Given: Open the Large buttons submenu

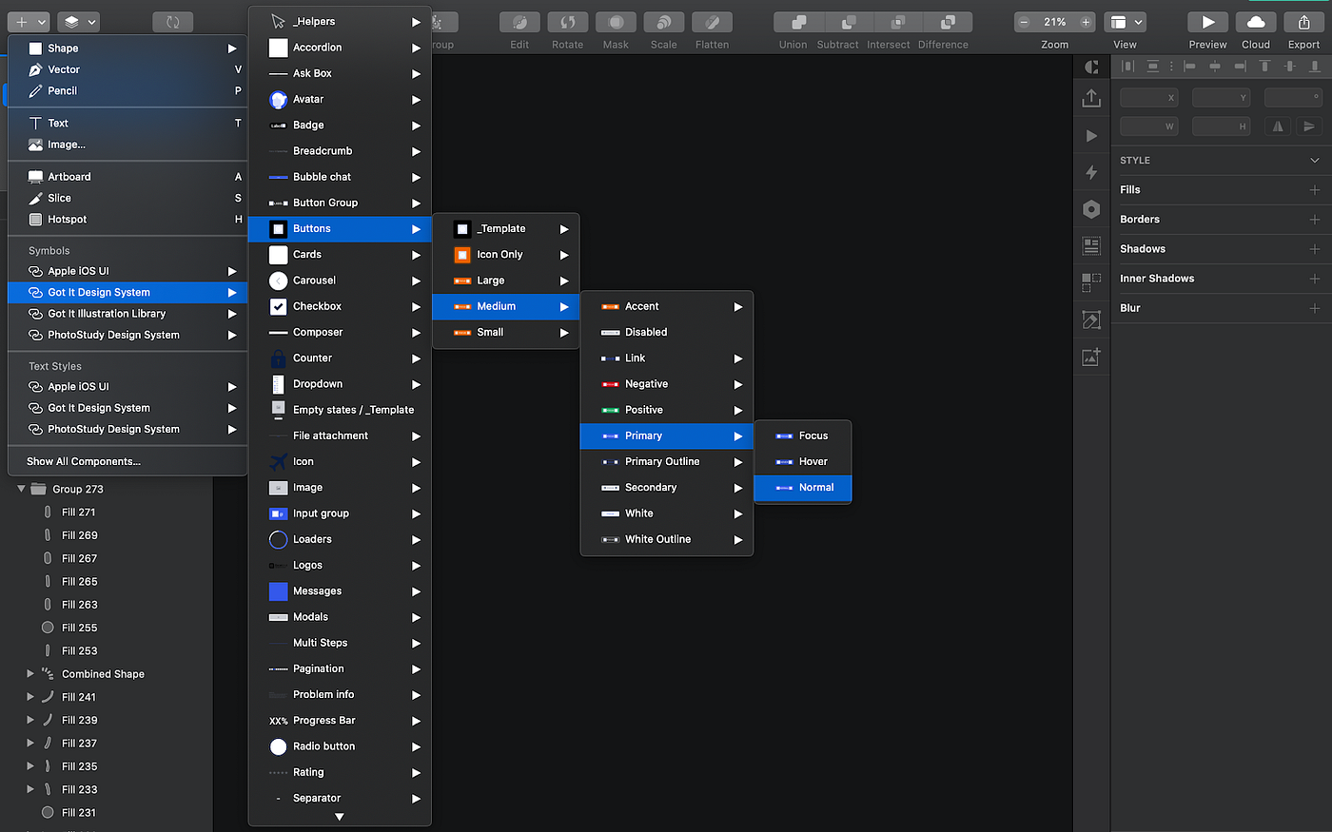Looking at the screenshot, I should pyautogui.click(x=506, y=281).
